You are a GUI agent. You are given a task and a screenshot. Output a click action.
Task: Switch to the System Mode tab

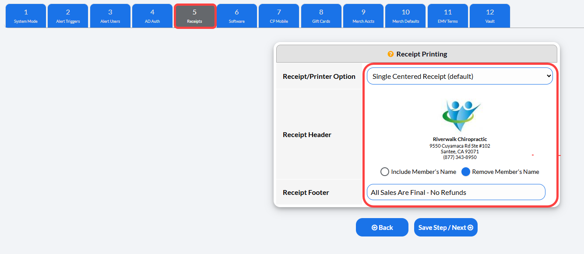click(x=26, y=16)
